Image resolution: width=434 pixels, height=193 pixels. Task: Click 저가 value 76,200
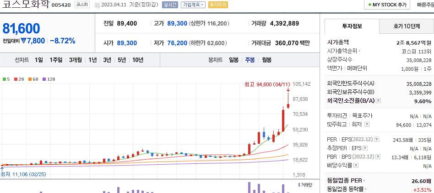(177, 43)
